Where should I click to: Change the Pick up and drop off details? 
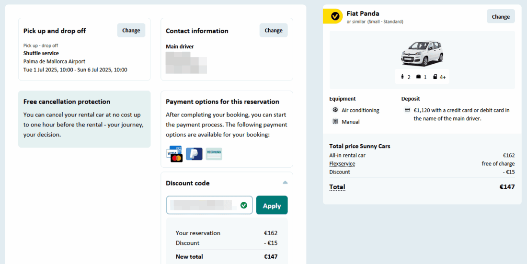131,30
